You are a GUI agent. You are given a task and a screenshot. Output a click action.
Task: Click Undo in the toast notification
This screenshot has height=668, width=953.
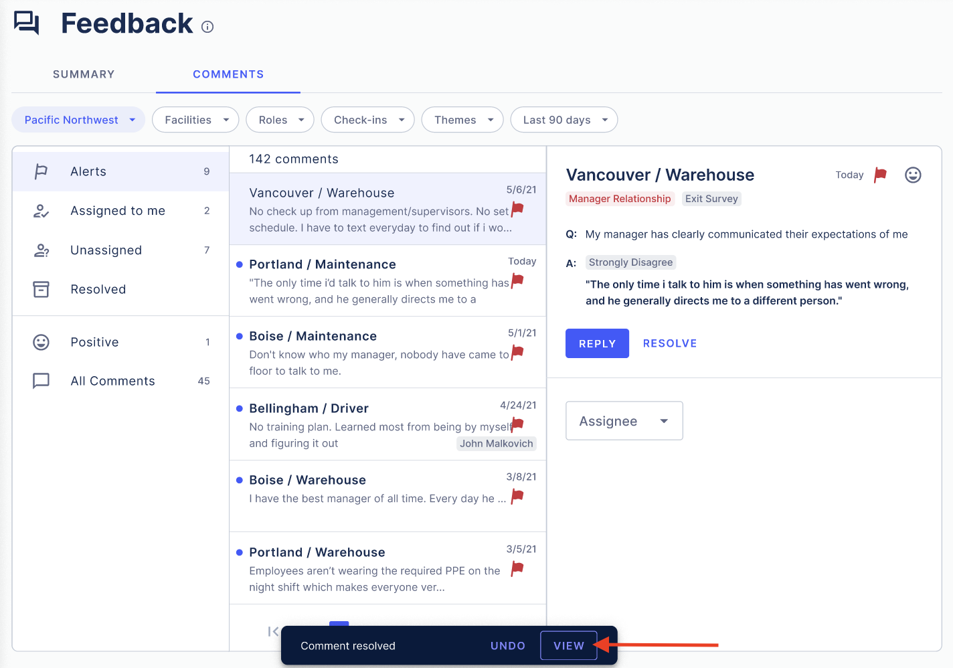(508, 646)
